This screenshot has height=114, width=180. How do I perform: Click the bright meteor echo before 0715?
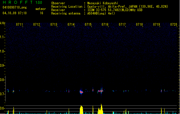click(x=81, y=92)
